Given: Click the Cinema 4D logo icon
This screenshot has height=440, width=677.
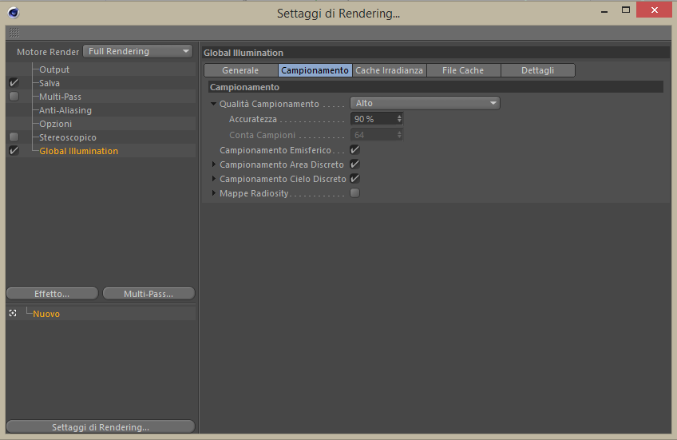Looking at the screenshot, I should point(14,13).
